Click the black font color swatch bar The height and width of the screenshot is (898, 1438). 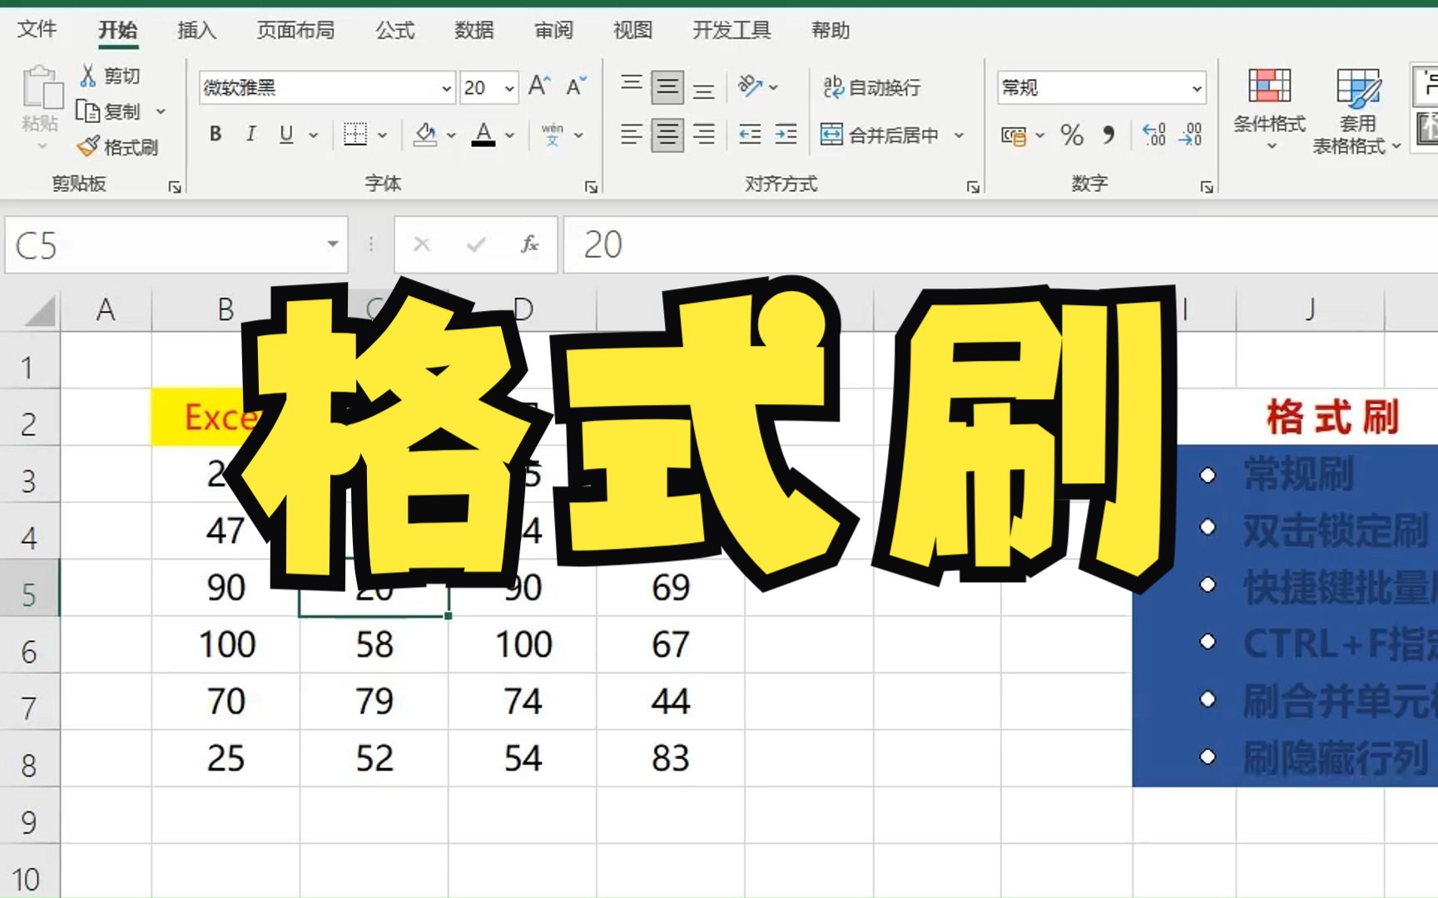coord(483,144)
